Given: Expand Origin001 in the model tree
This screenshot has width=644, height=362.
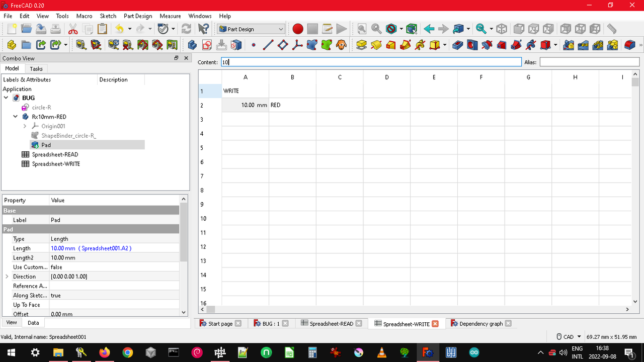Looking at the screenshot, I should point(25,126).
